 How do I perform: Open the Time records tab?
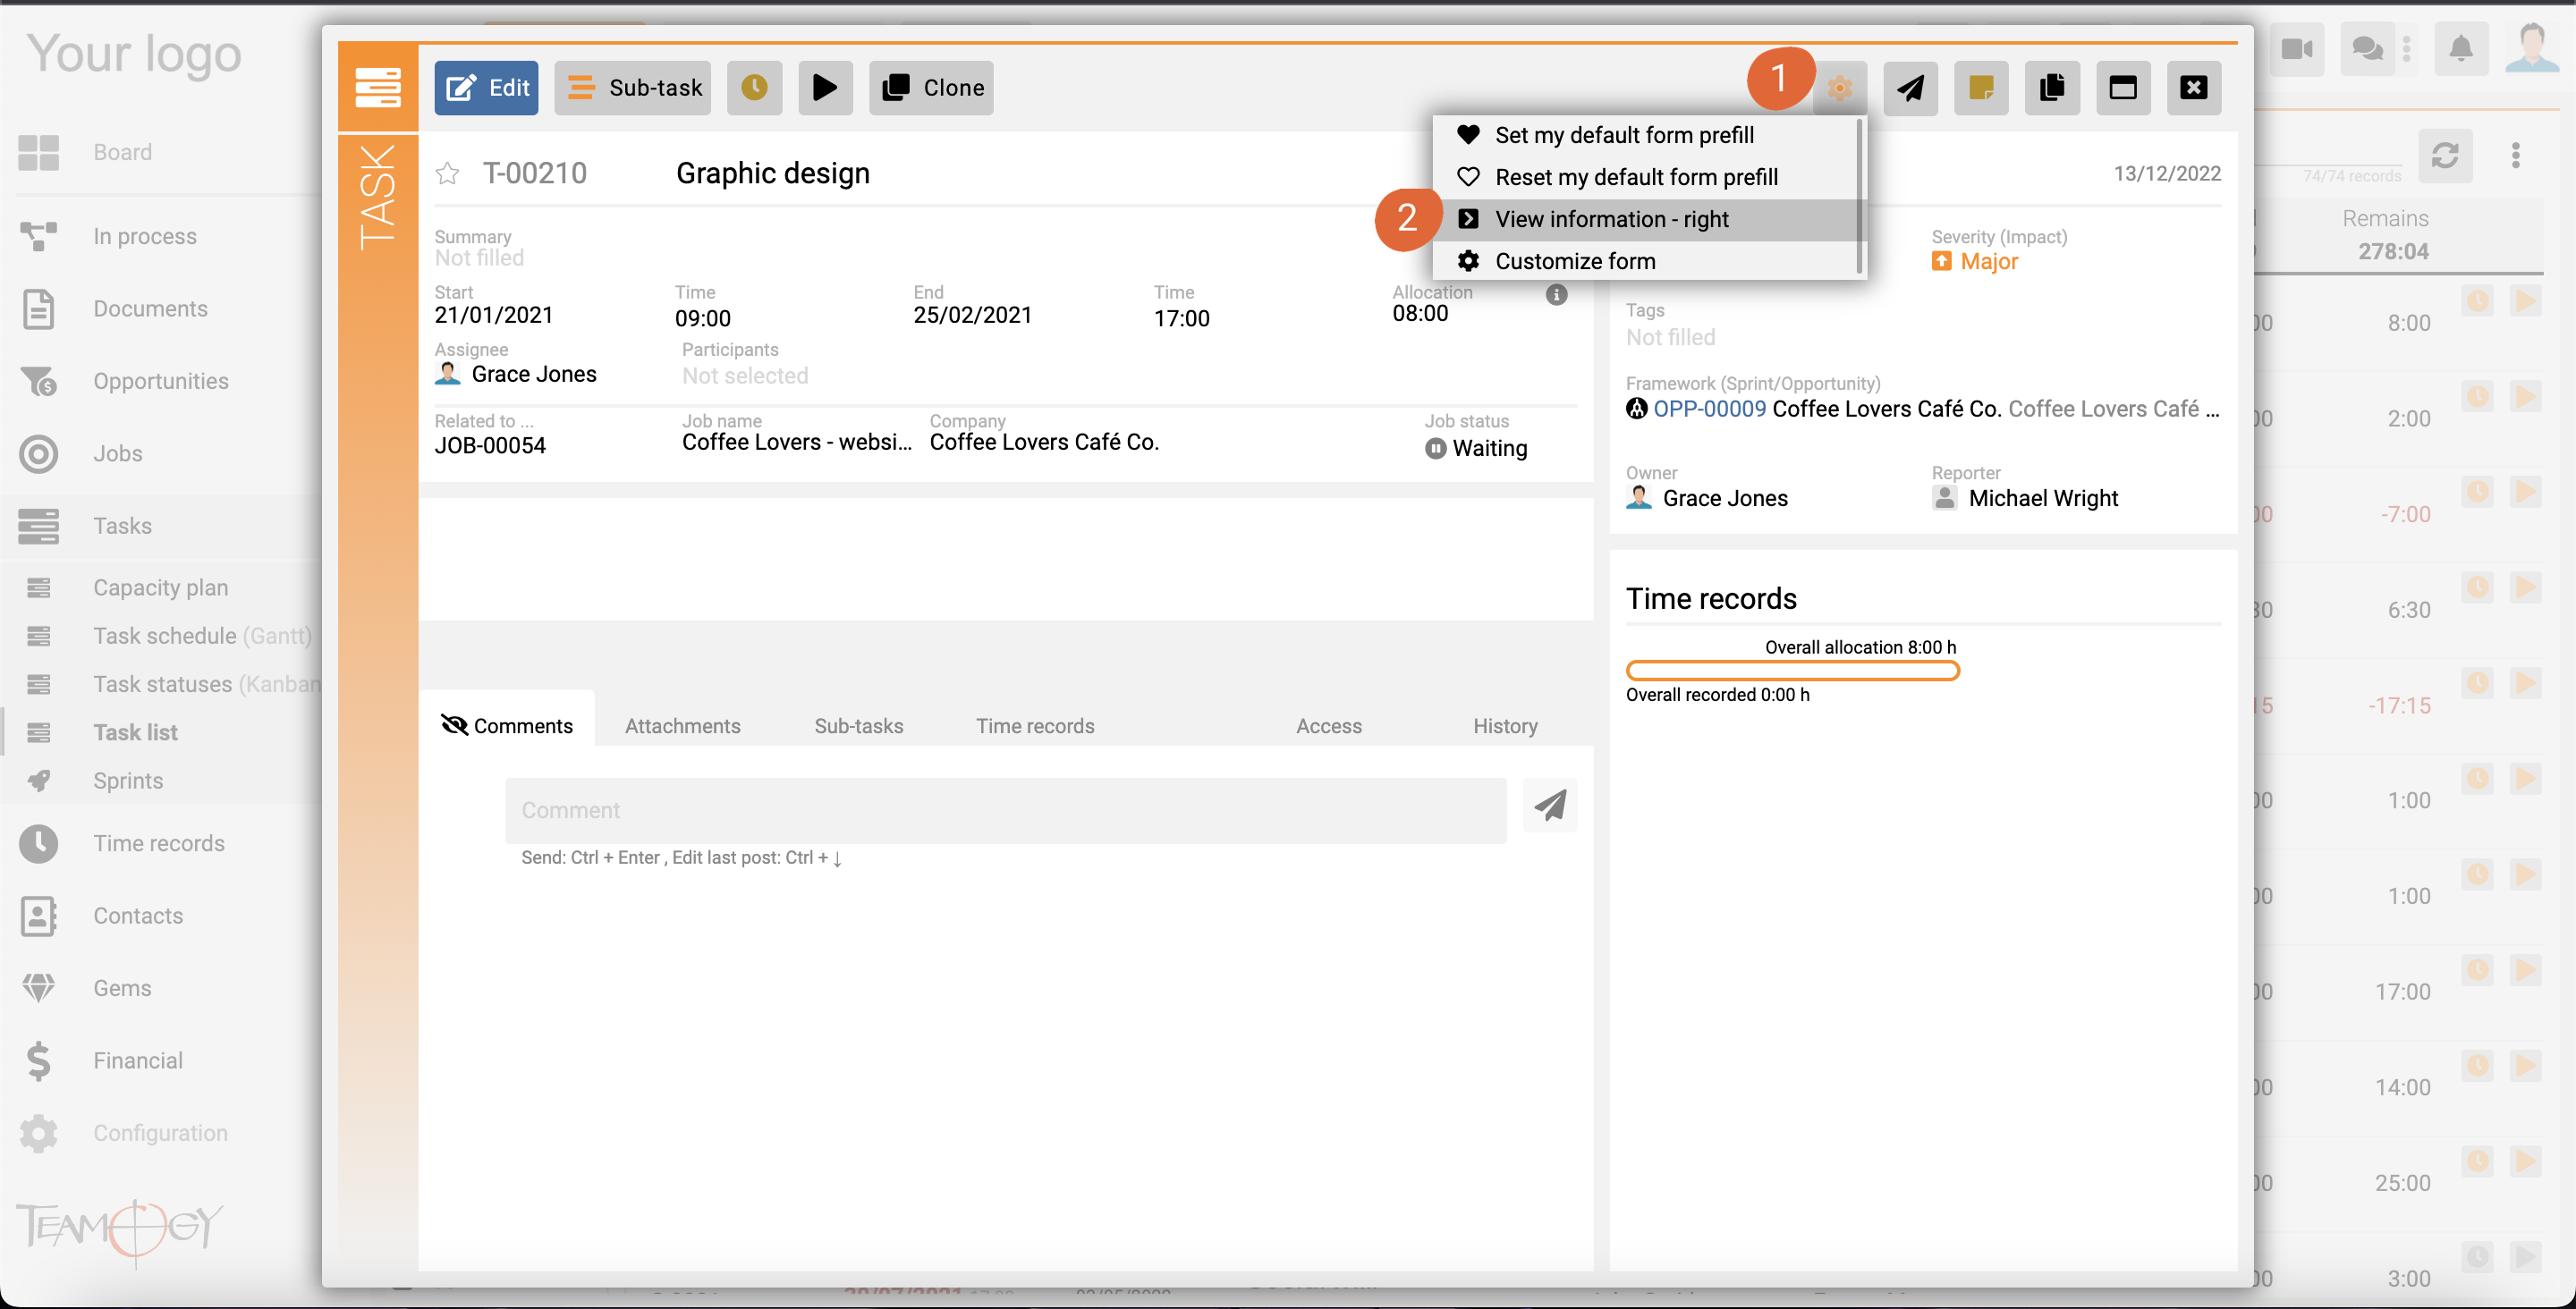pyautogui.click(x=1035, y=726)
